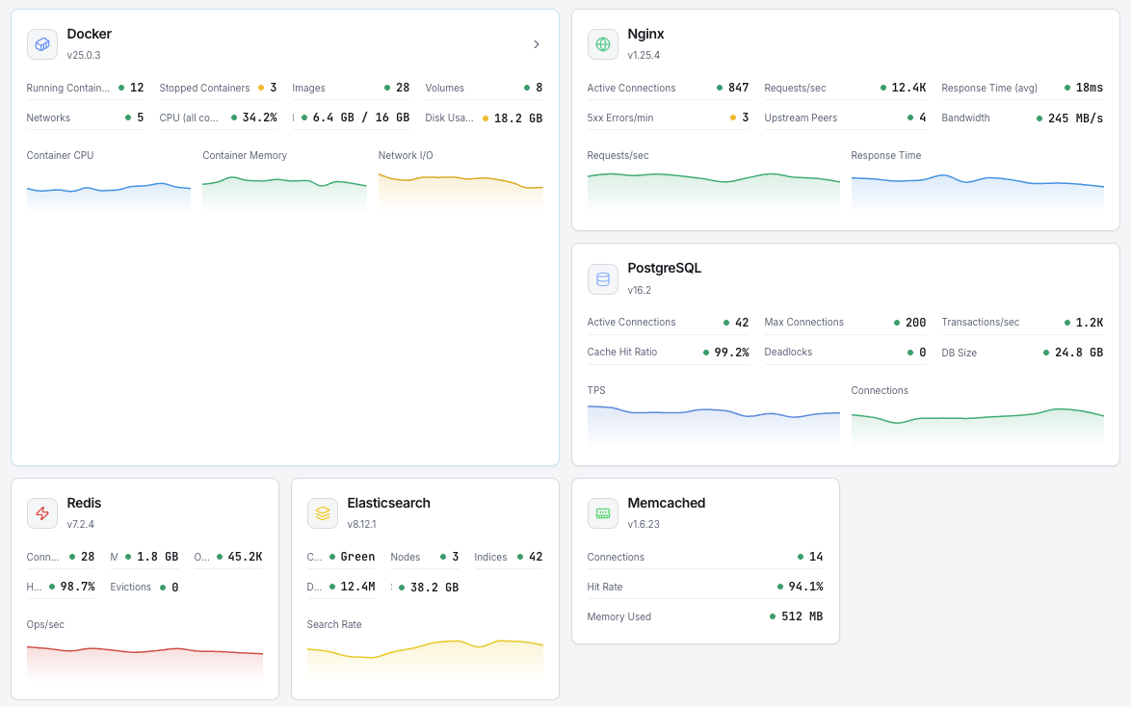Expand the truncated CPU (all cores) metric
The image size is (1131, 707).
(187, 118)
